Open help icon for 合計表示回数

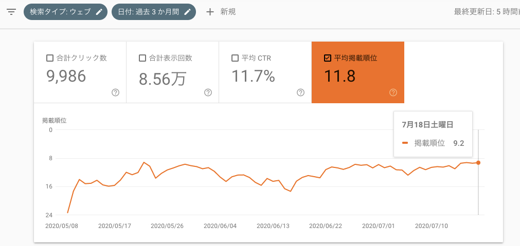tap(208, 93)
